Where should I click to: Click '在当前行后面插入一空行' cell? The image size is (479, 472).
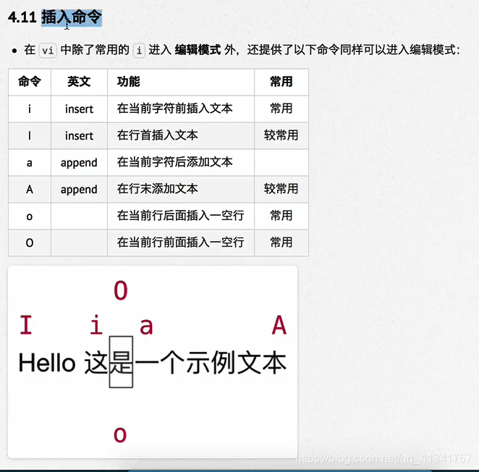click(181, 216)
